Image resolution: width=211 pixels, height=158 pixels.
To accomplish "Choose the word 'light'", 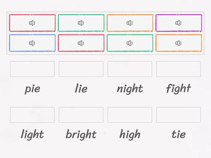I will tap(32, 134).
